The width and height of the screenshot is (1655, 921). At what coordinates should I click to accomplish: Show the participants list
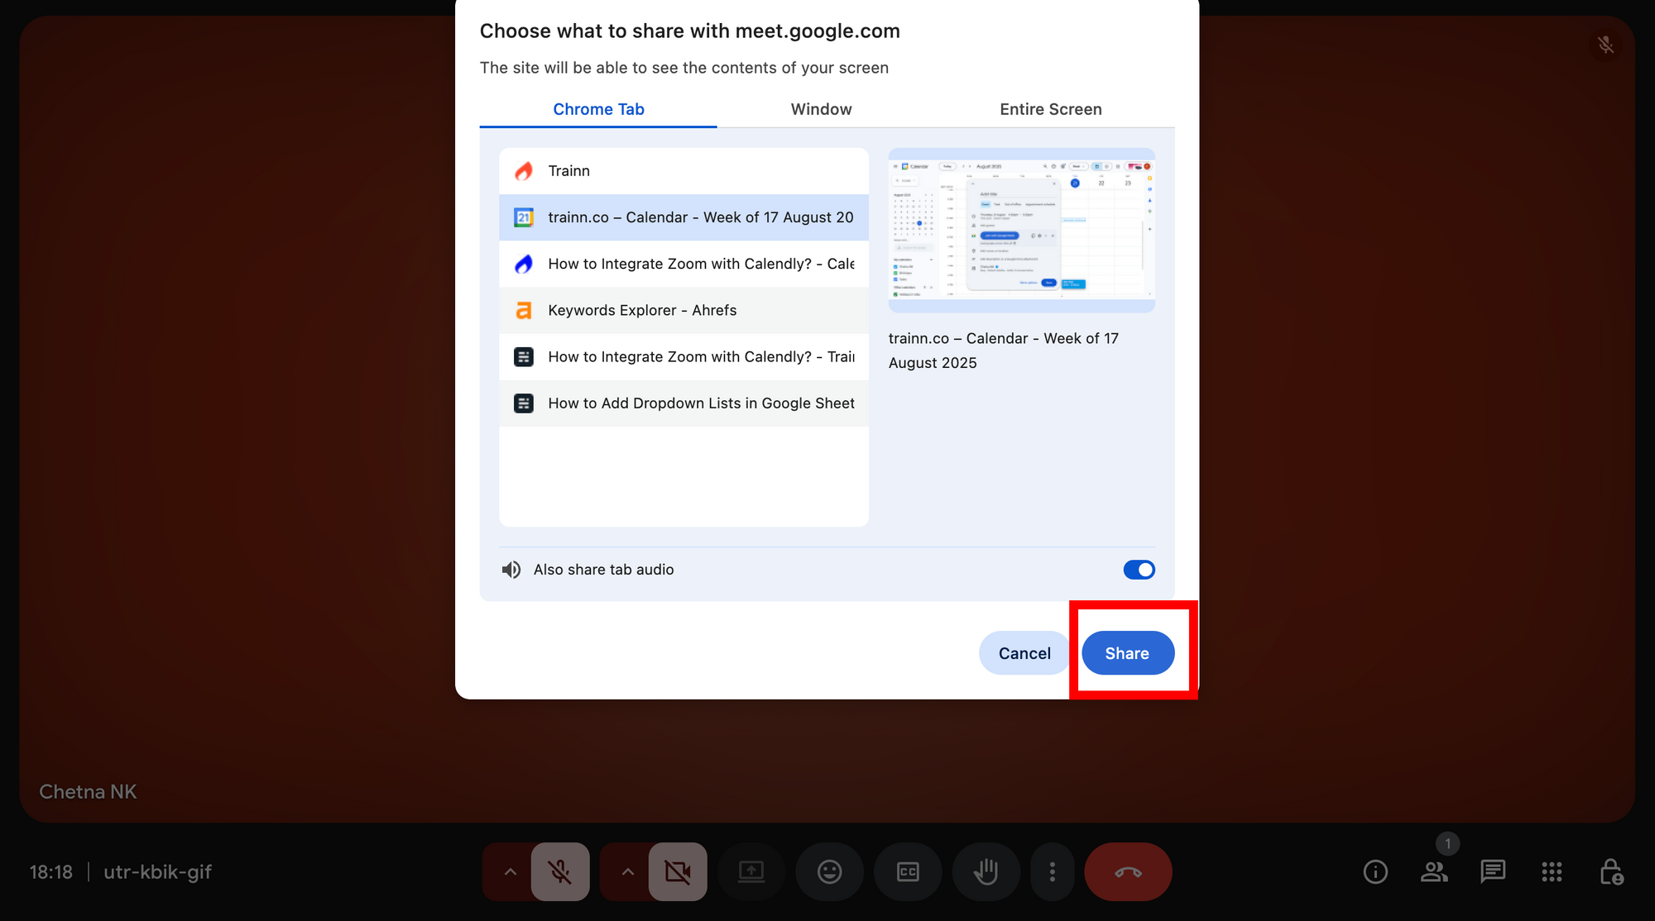1434,871
